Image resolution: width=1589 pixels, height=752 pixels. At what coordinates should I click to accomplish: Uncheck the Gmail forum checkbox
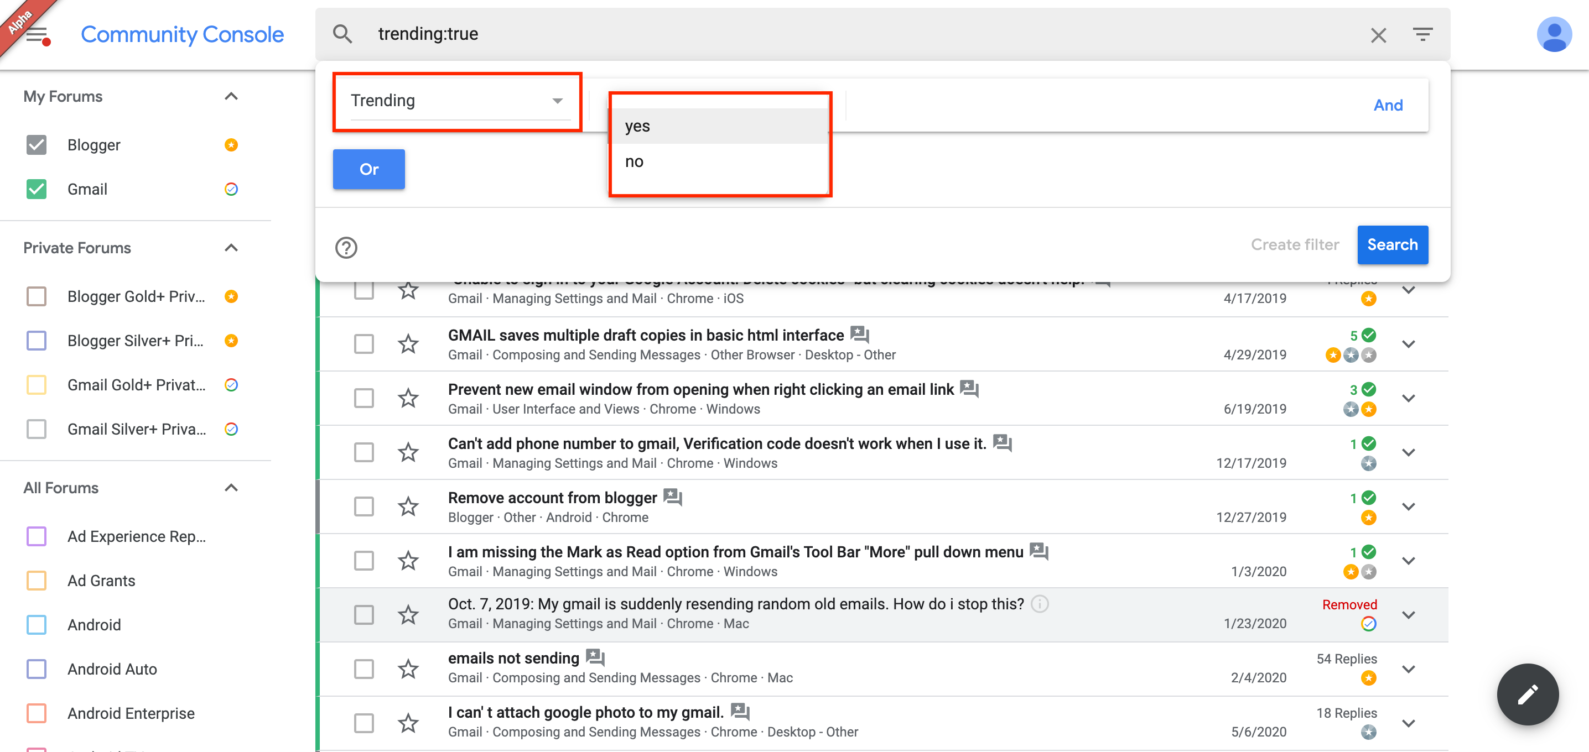pos(37,189)
